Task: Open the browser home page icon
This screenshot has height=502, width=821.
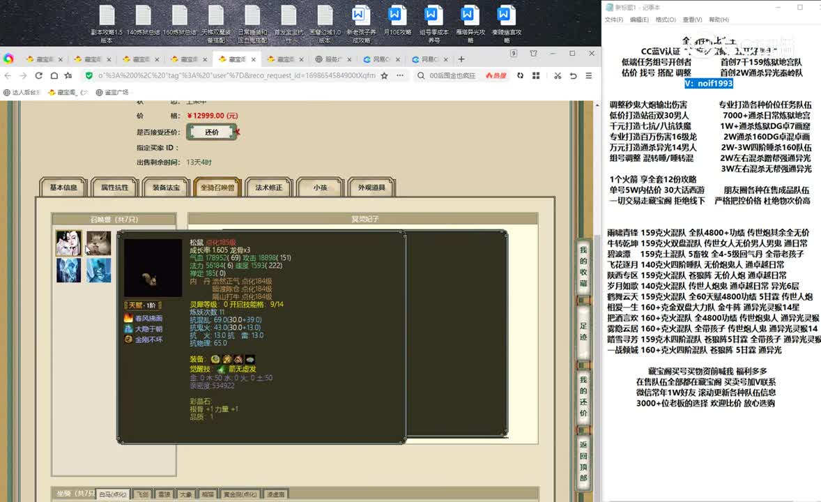Action: [x=54, y=76]
